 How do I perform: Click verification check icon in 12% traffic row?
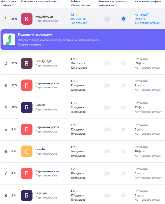(123, 85)
